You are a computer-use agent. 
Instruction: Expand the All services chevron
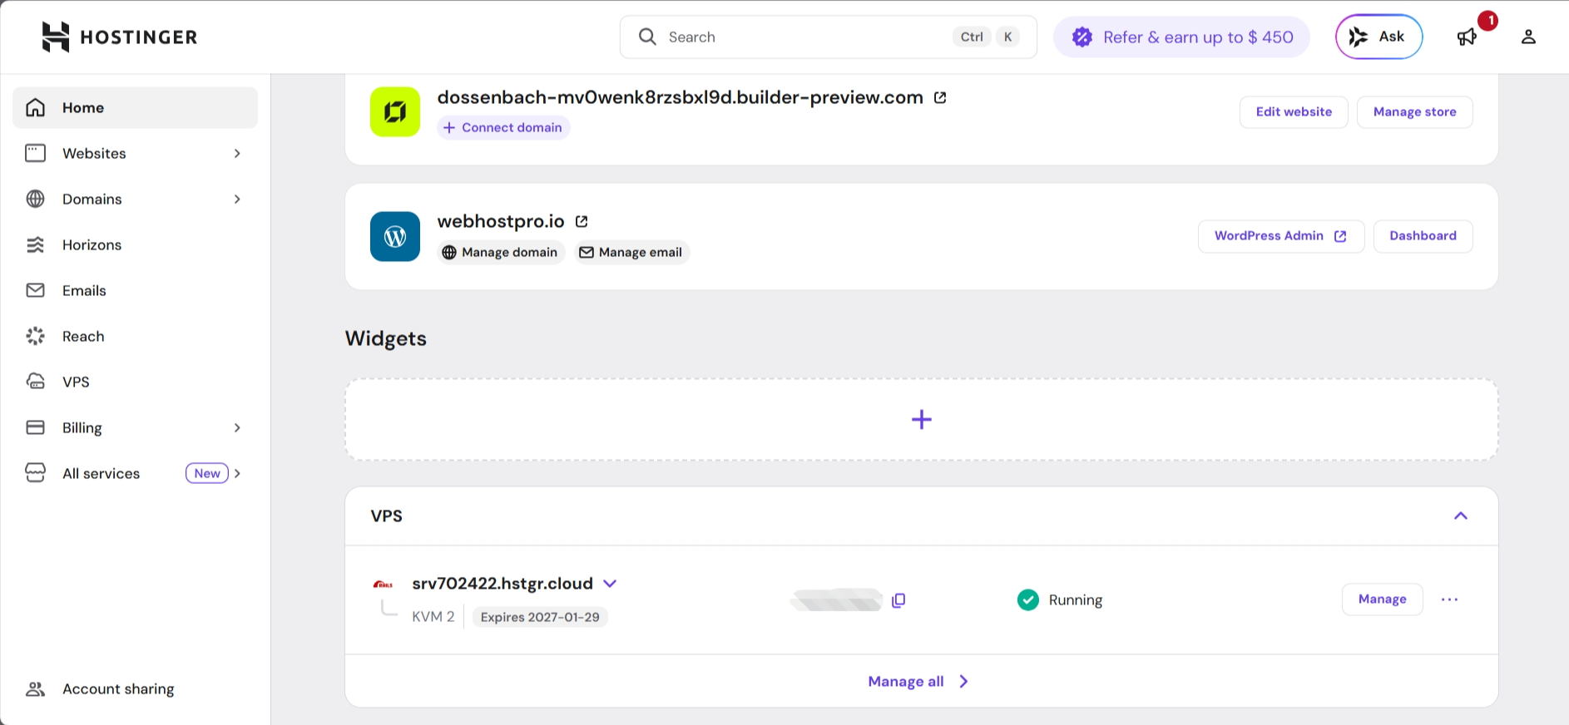(x=237, y=473)
